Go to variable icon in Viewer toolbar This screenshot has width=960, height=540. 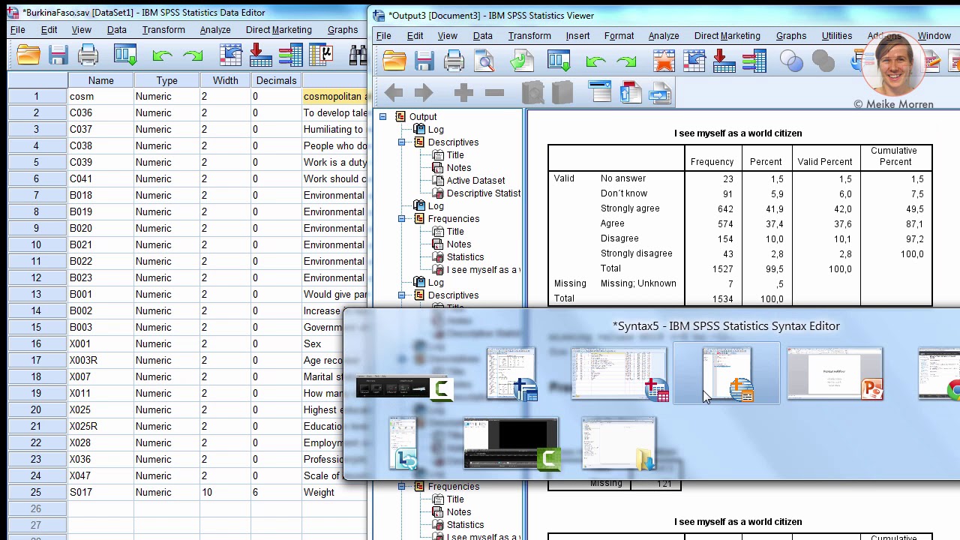(x=724, y=61)
